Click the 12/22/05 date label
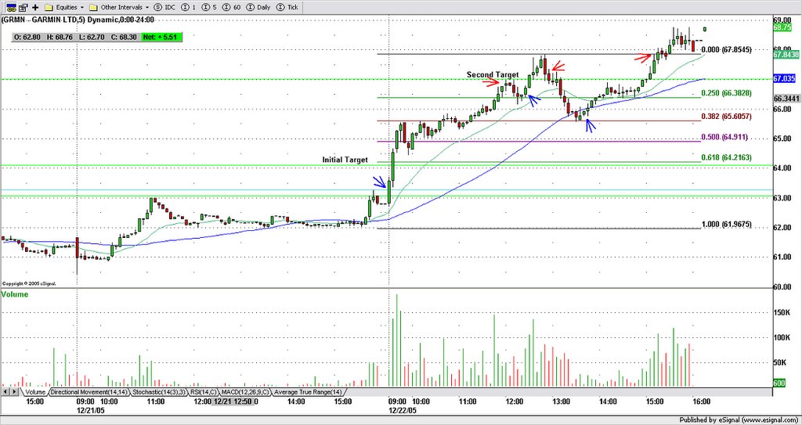The width and height of the screenshot is (802, 425). pos(402,410)
